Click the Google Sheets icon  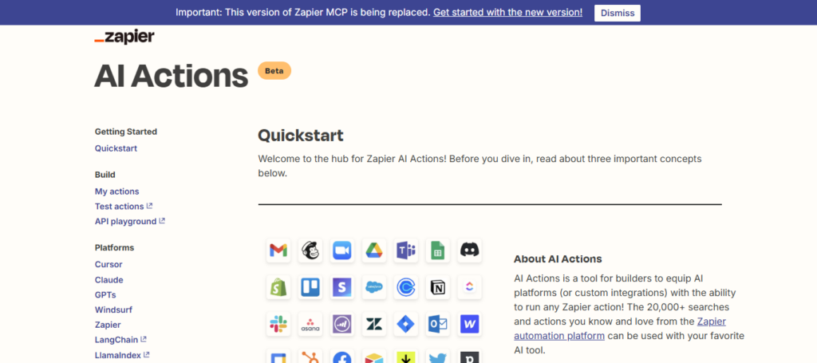[x=438, y=251]
